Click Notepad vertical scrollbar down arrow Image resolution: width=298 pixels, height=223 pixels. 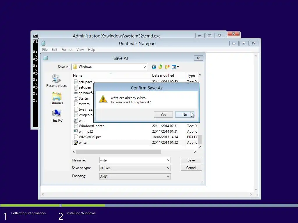pos(256,190)
